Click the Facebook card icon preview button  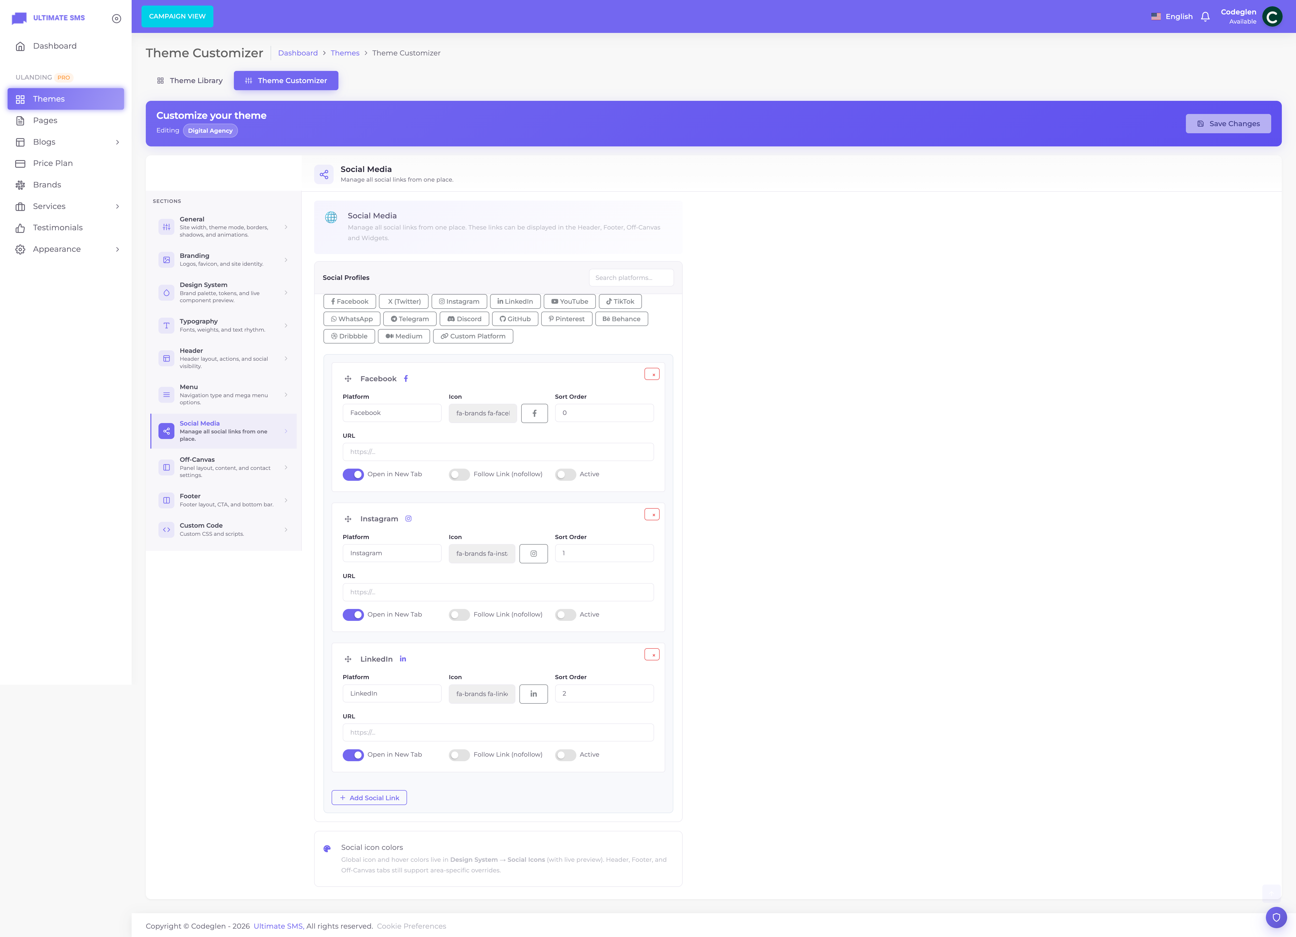click(534, 413)
